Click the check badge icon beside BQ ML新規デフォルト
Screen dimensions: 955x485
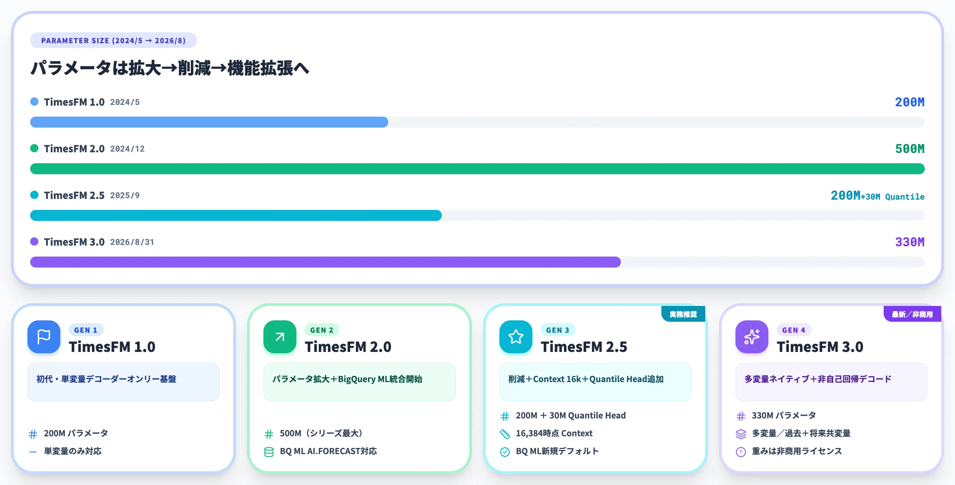tap(505, 452)
